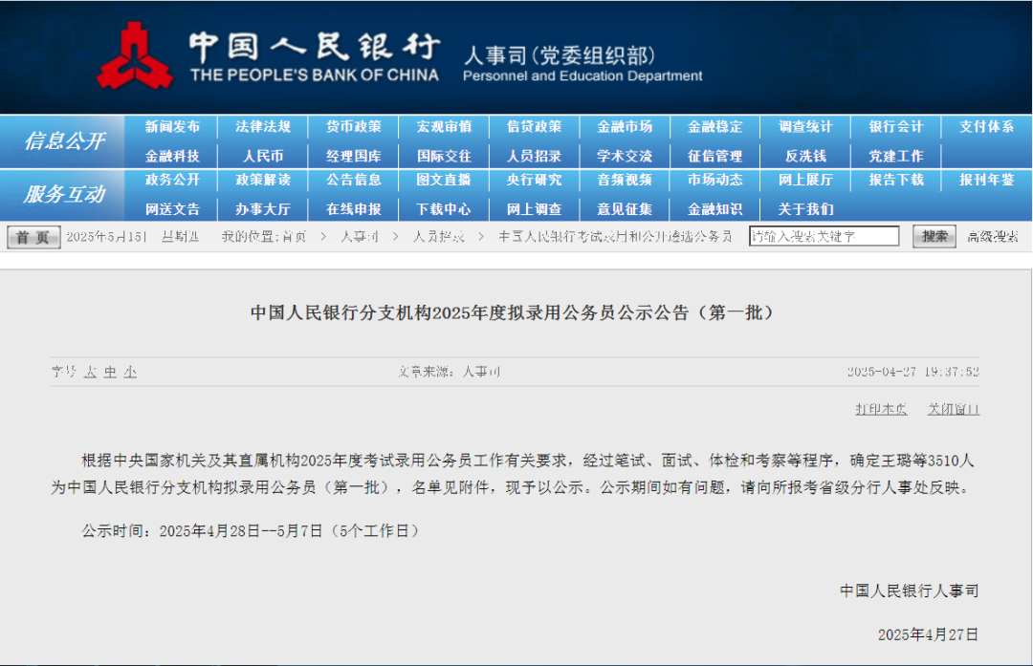Visit 下载中心 link
1033x666 pixels.
pyautogui.click(x=444, y=209)
